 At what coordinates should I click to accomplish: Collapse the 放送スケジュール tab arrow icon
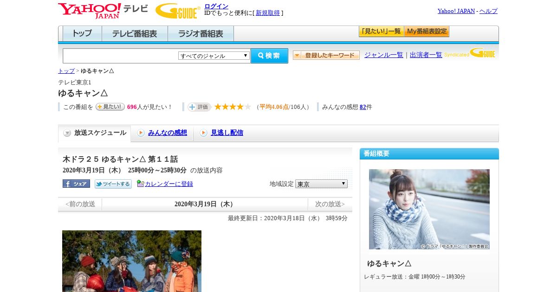click(x=67, y=133)
